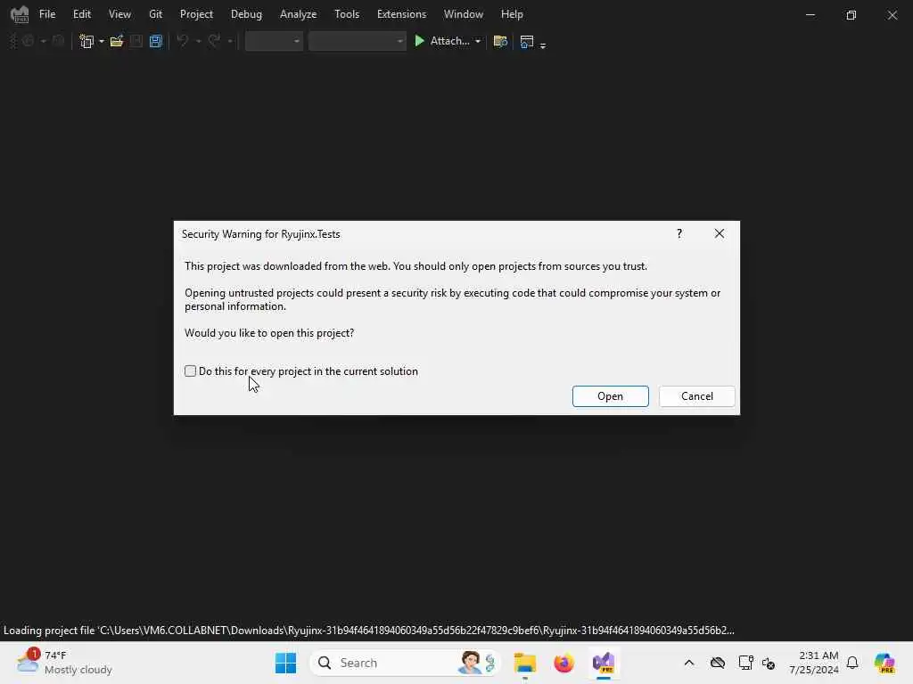
Task: Open the notification bell icon
Action: click(852, 663)
